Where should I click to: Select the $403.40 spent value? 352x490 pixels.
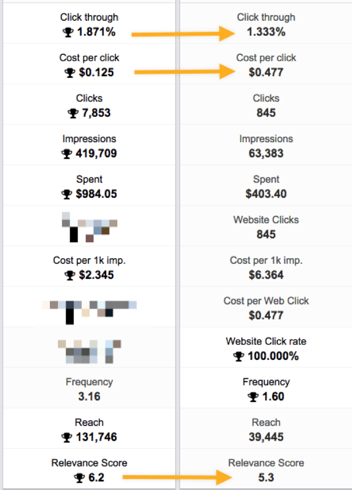coord(266,194)
